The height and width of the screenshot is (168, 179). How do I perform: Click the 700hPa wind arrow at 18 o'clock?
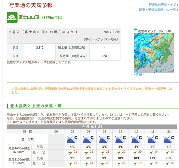[x=151, y=164]
